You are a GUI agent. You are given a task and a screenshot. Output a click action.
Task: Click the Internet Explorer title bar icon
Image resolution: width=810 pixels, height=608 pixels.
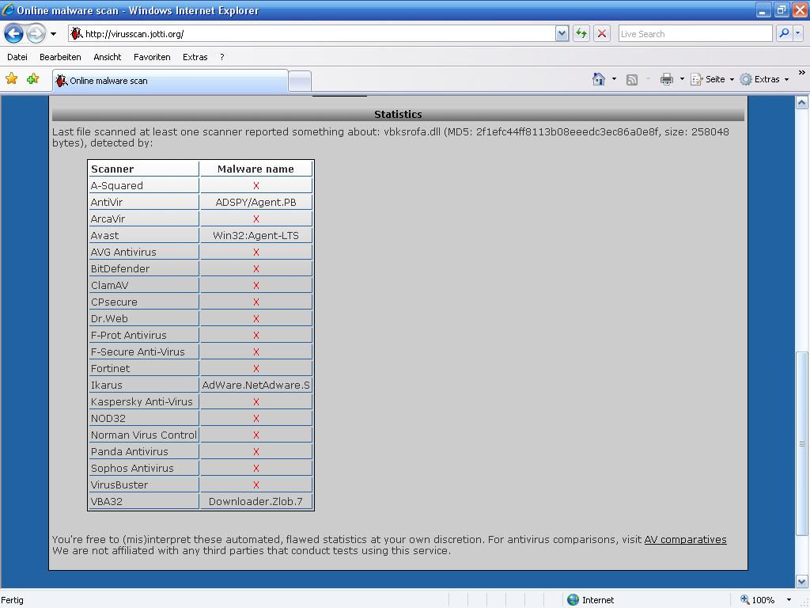point(8,9)
